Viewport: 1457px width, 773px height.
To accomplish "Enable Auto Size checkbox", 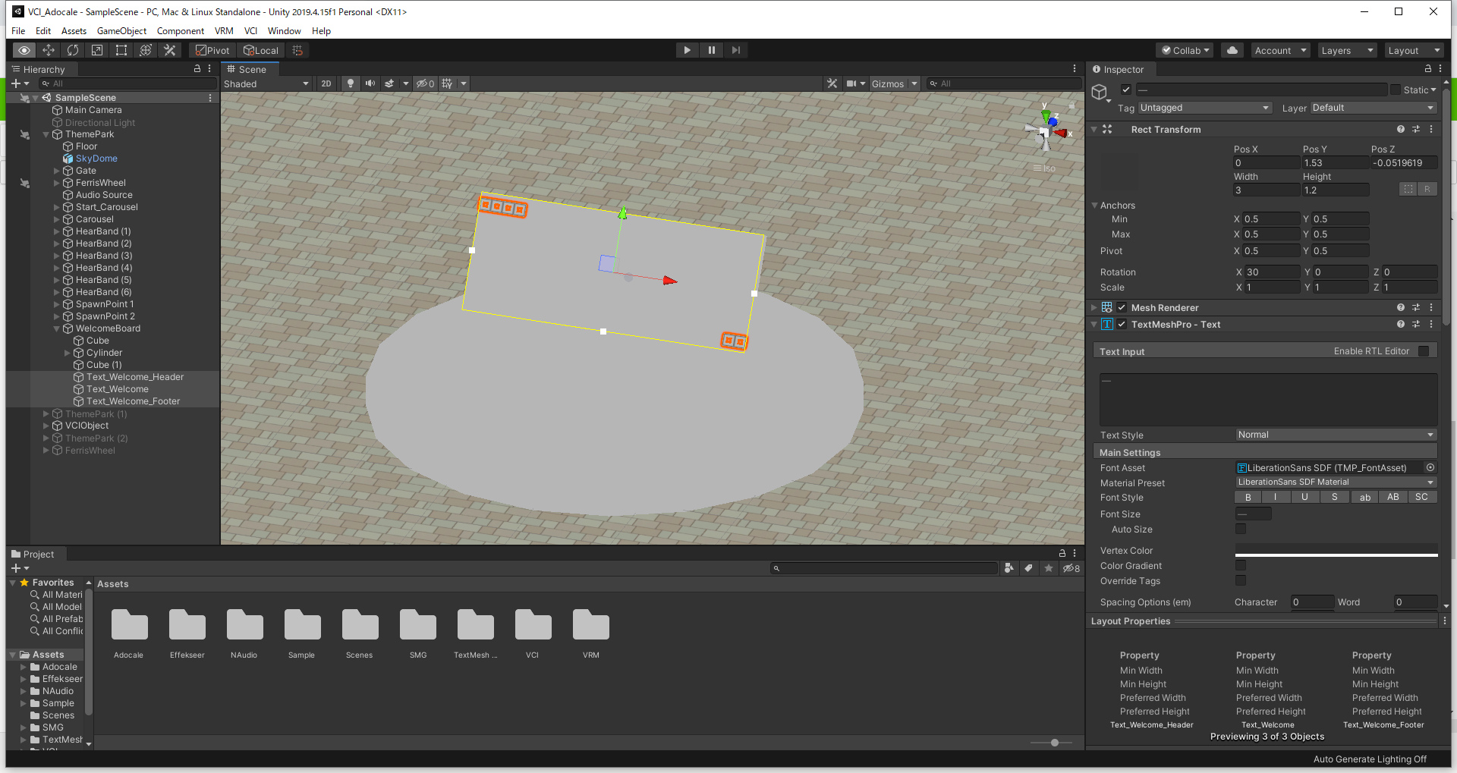I will pos(1241,529).
